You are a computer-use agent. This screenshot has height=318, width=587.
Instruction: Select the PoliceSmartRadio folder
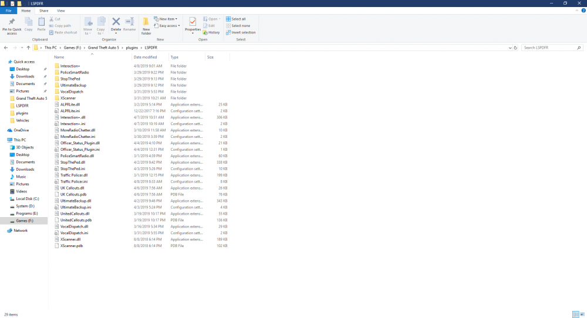point(75,72)
